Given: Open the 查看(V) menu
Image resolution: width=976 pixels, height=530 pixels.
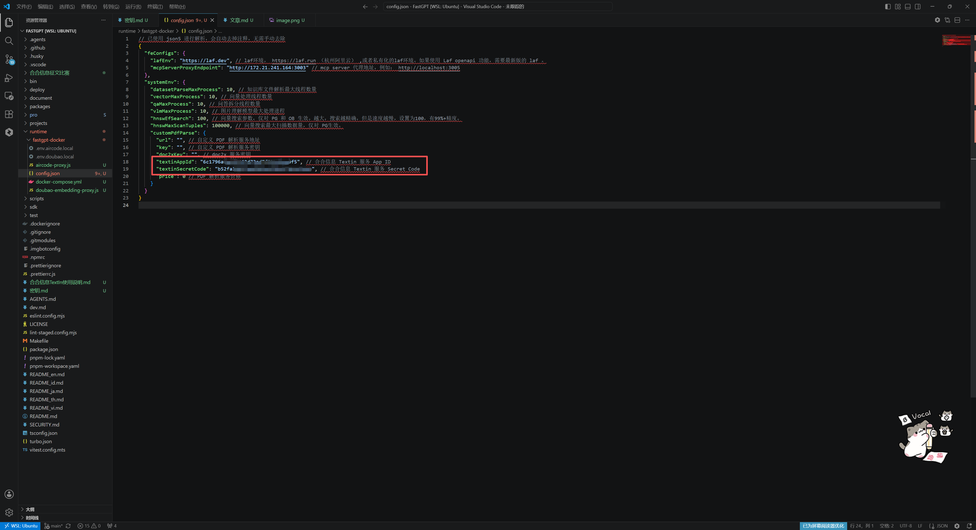Looking at the screenshot, I should (x=89, y=6).
